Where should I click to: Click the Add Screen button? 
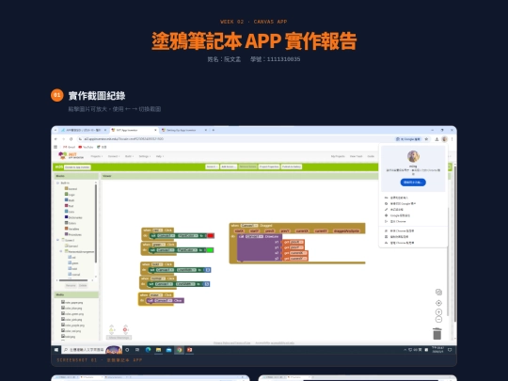[x=229, y=167]
